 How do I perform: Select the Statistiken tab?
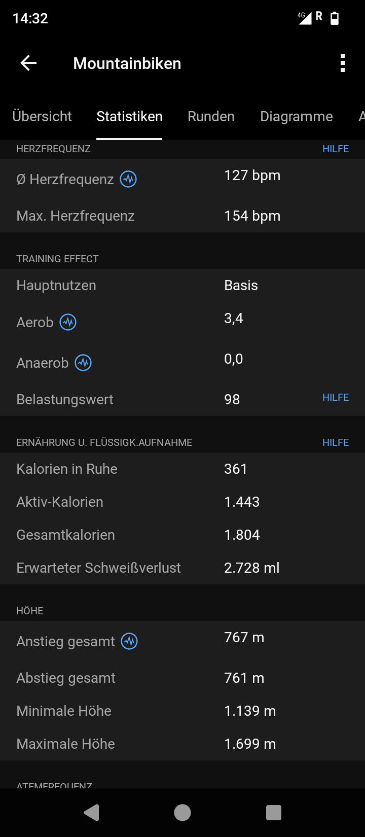[x=129, y=116]
